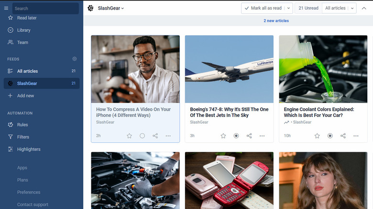This screenshot has width=373, height=209.
Task: Click the All articles list icon
Action: [10, 71]
